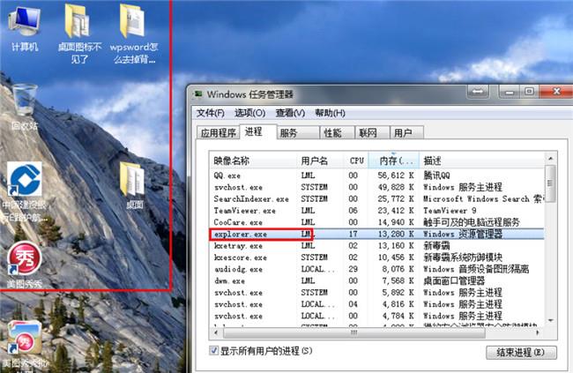Switch to the 联网 tab

pyautogui.click(x=372, y=133)
